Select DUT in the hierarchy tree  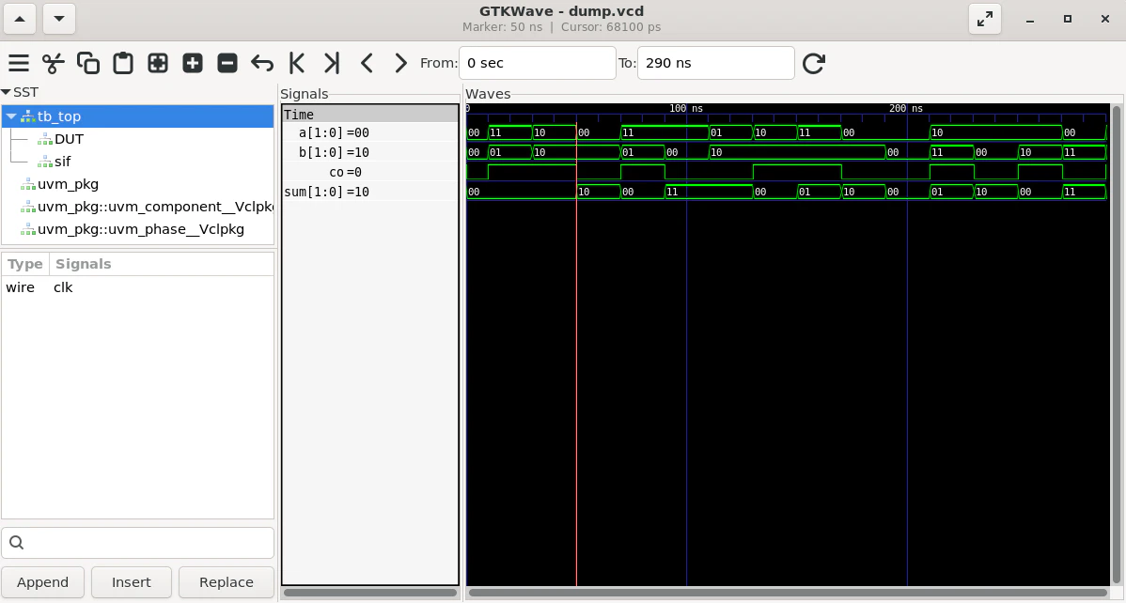click(x=69, y=139)
